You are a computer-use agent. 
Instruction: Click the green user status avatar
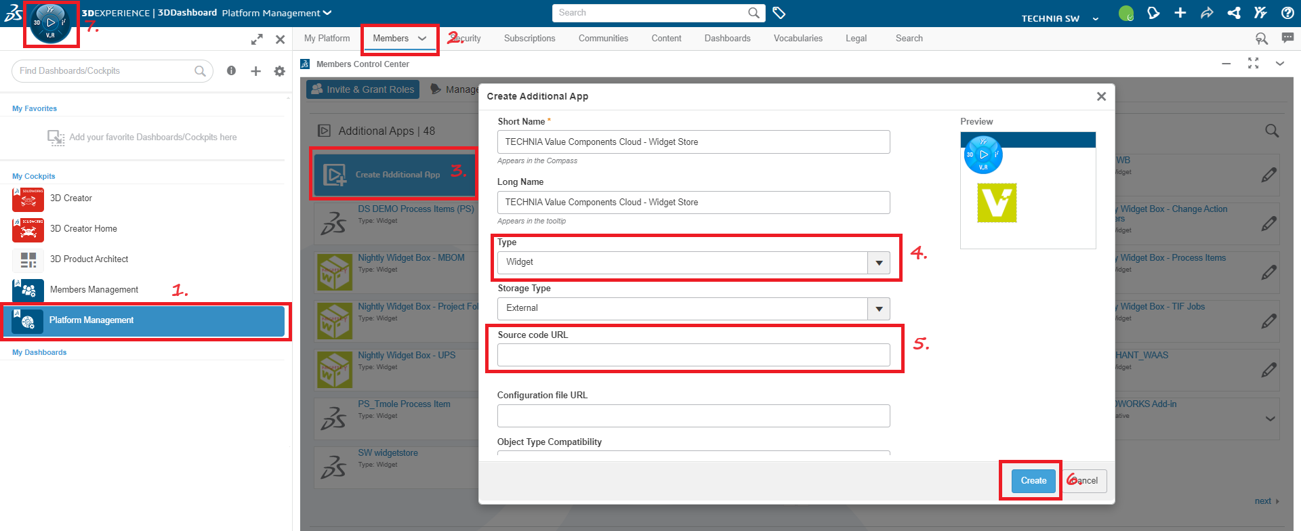[x=1126, y=13]
